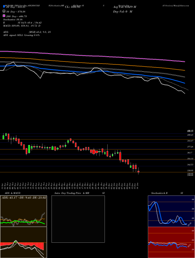Click the orange moving average line
Image resolution: width=195 pixels, height=258 pixels.
point(92,63)
